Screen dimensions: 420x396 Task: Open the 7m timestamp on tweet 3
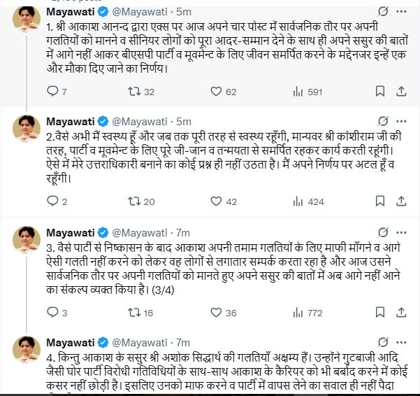[183, 232]
